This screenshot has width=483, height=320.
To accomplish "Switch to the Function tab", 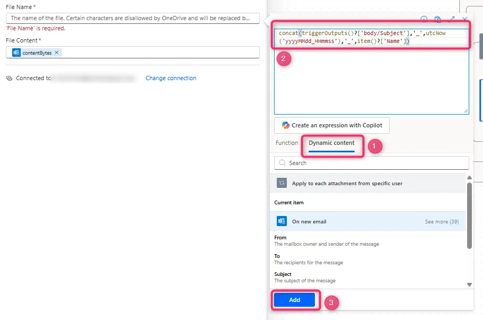I will click(x=287, y=143).
